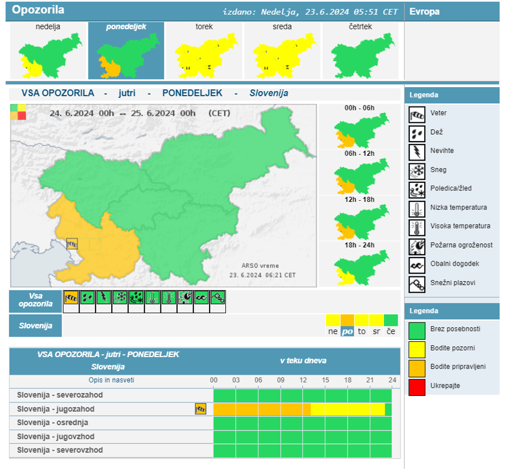Pick the low temperature warning filter icon

click(x=153, y=298)
